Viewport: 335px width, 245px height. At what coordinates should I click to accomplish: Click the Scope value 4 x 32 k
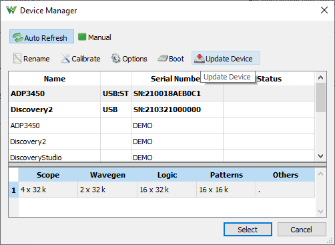pos(33,190)
